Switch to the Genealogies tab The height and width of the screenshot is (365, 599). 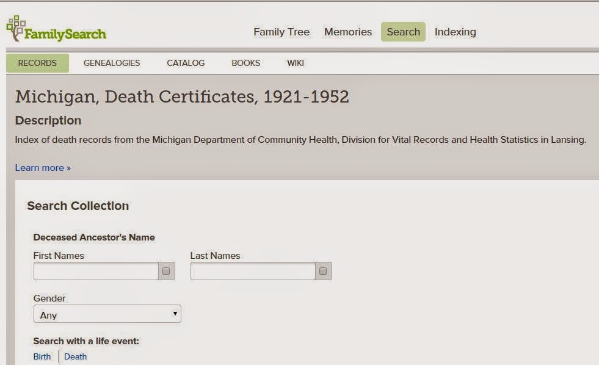pos(112,63)
